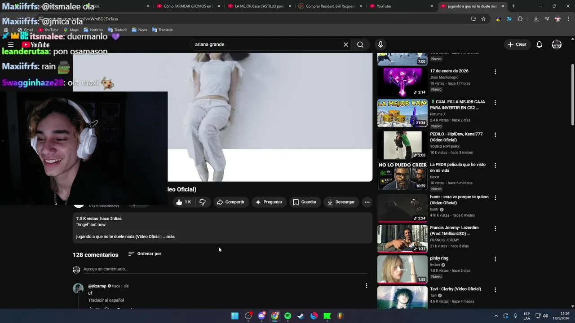Open options for 'La PEOR película' video
This screenshot has width=575, height=323.
coord(495,165)
